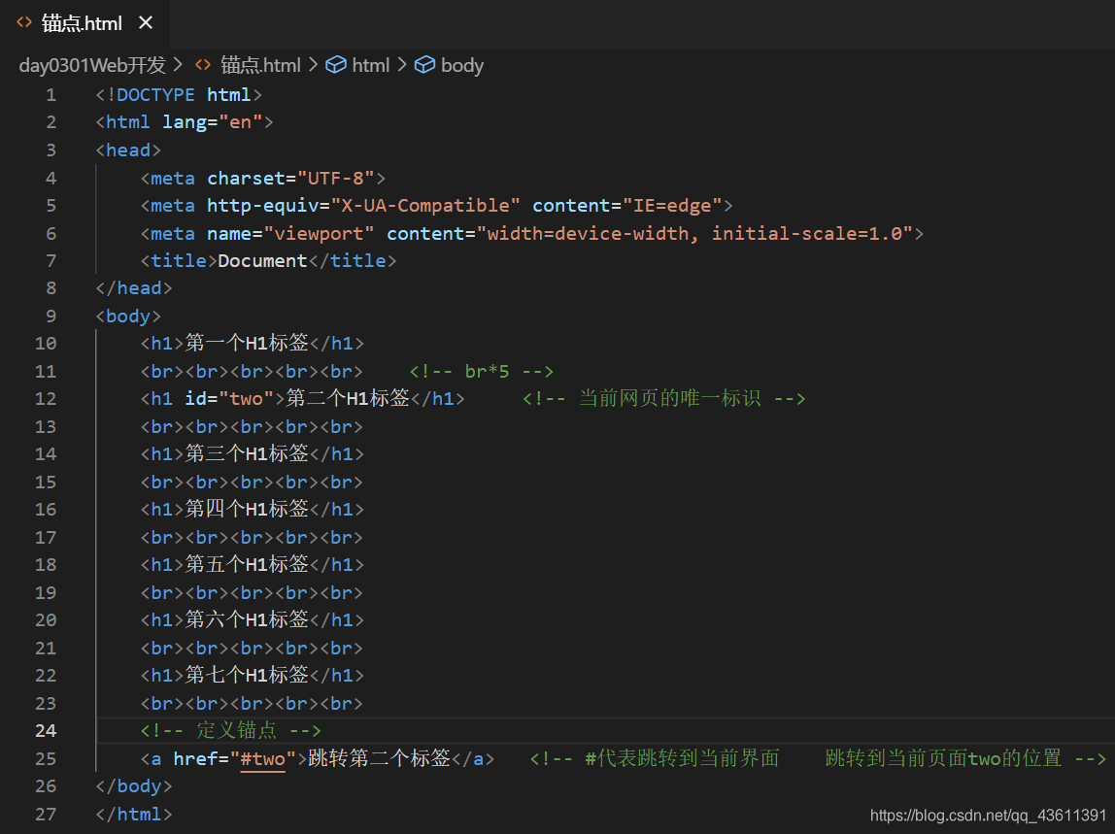Click the opening body tag on line 9

coord(128,316)
